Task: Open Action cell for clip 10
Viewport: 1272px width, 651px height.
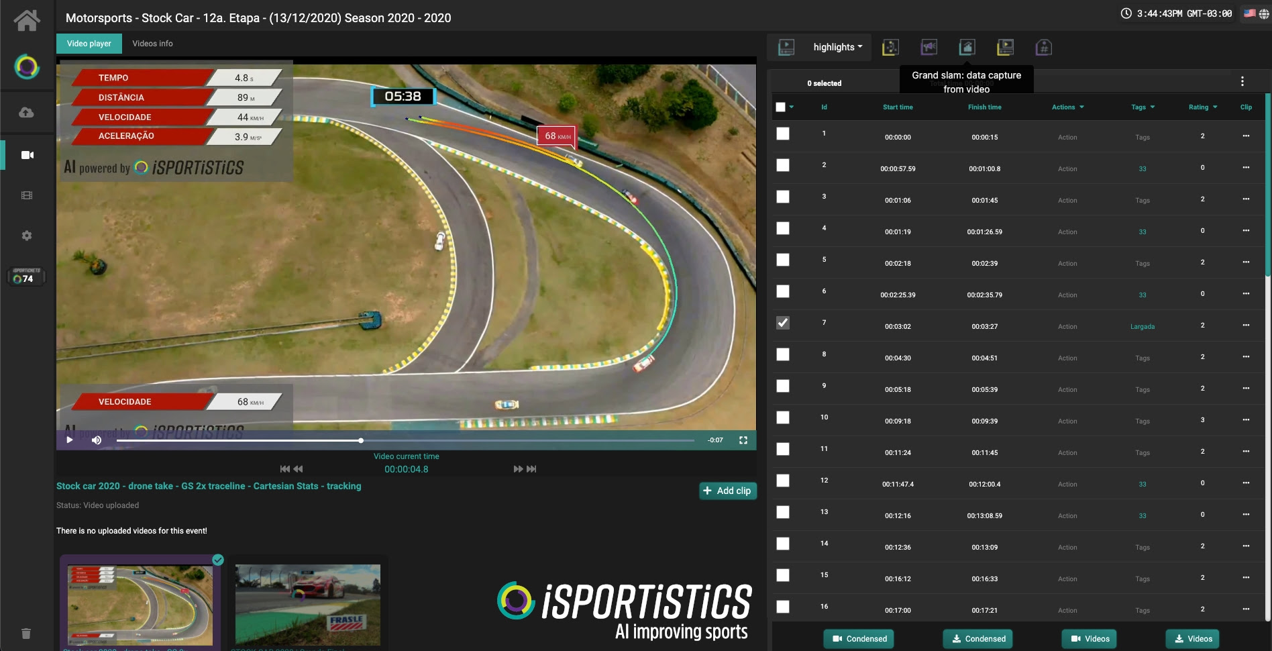Action: click(1067, 421)
